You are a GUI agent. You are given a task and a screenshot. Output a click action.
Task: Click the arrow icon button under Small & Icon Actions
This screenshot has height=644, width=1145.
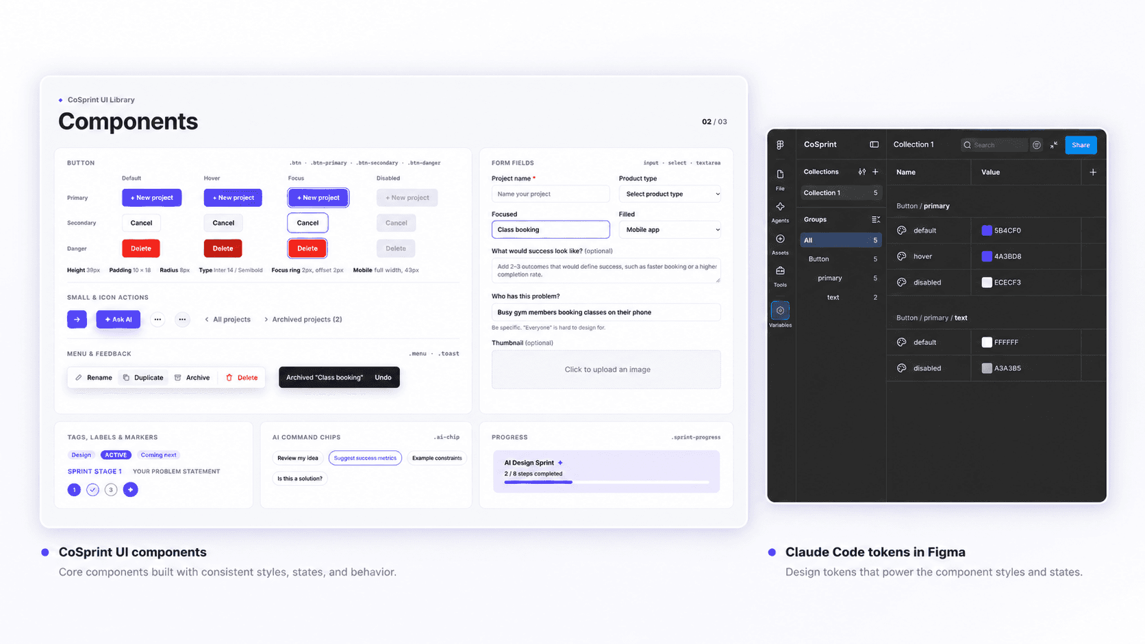pyautogui.click(x=77, y=320)
